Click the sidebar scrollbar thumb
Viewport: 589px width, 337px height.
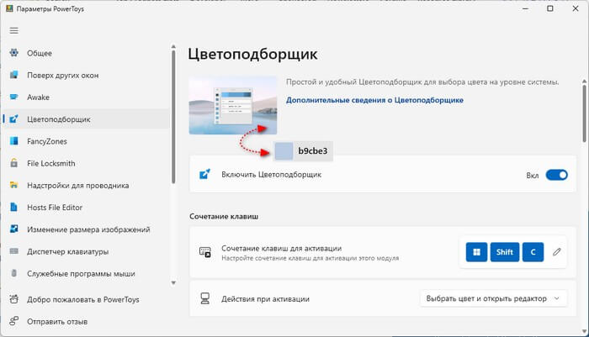173,117
